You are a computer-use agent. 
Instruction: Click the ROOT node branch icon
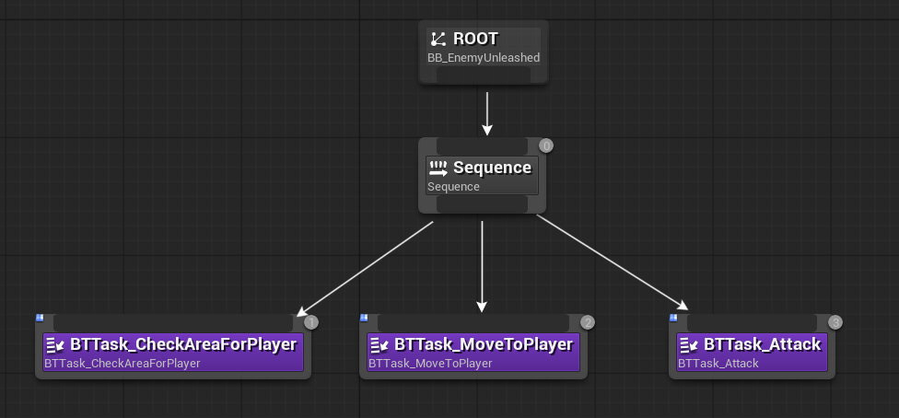438,40
